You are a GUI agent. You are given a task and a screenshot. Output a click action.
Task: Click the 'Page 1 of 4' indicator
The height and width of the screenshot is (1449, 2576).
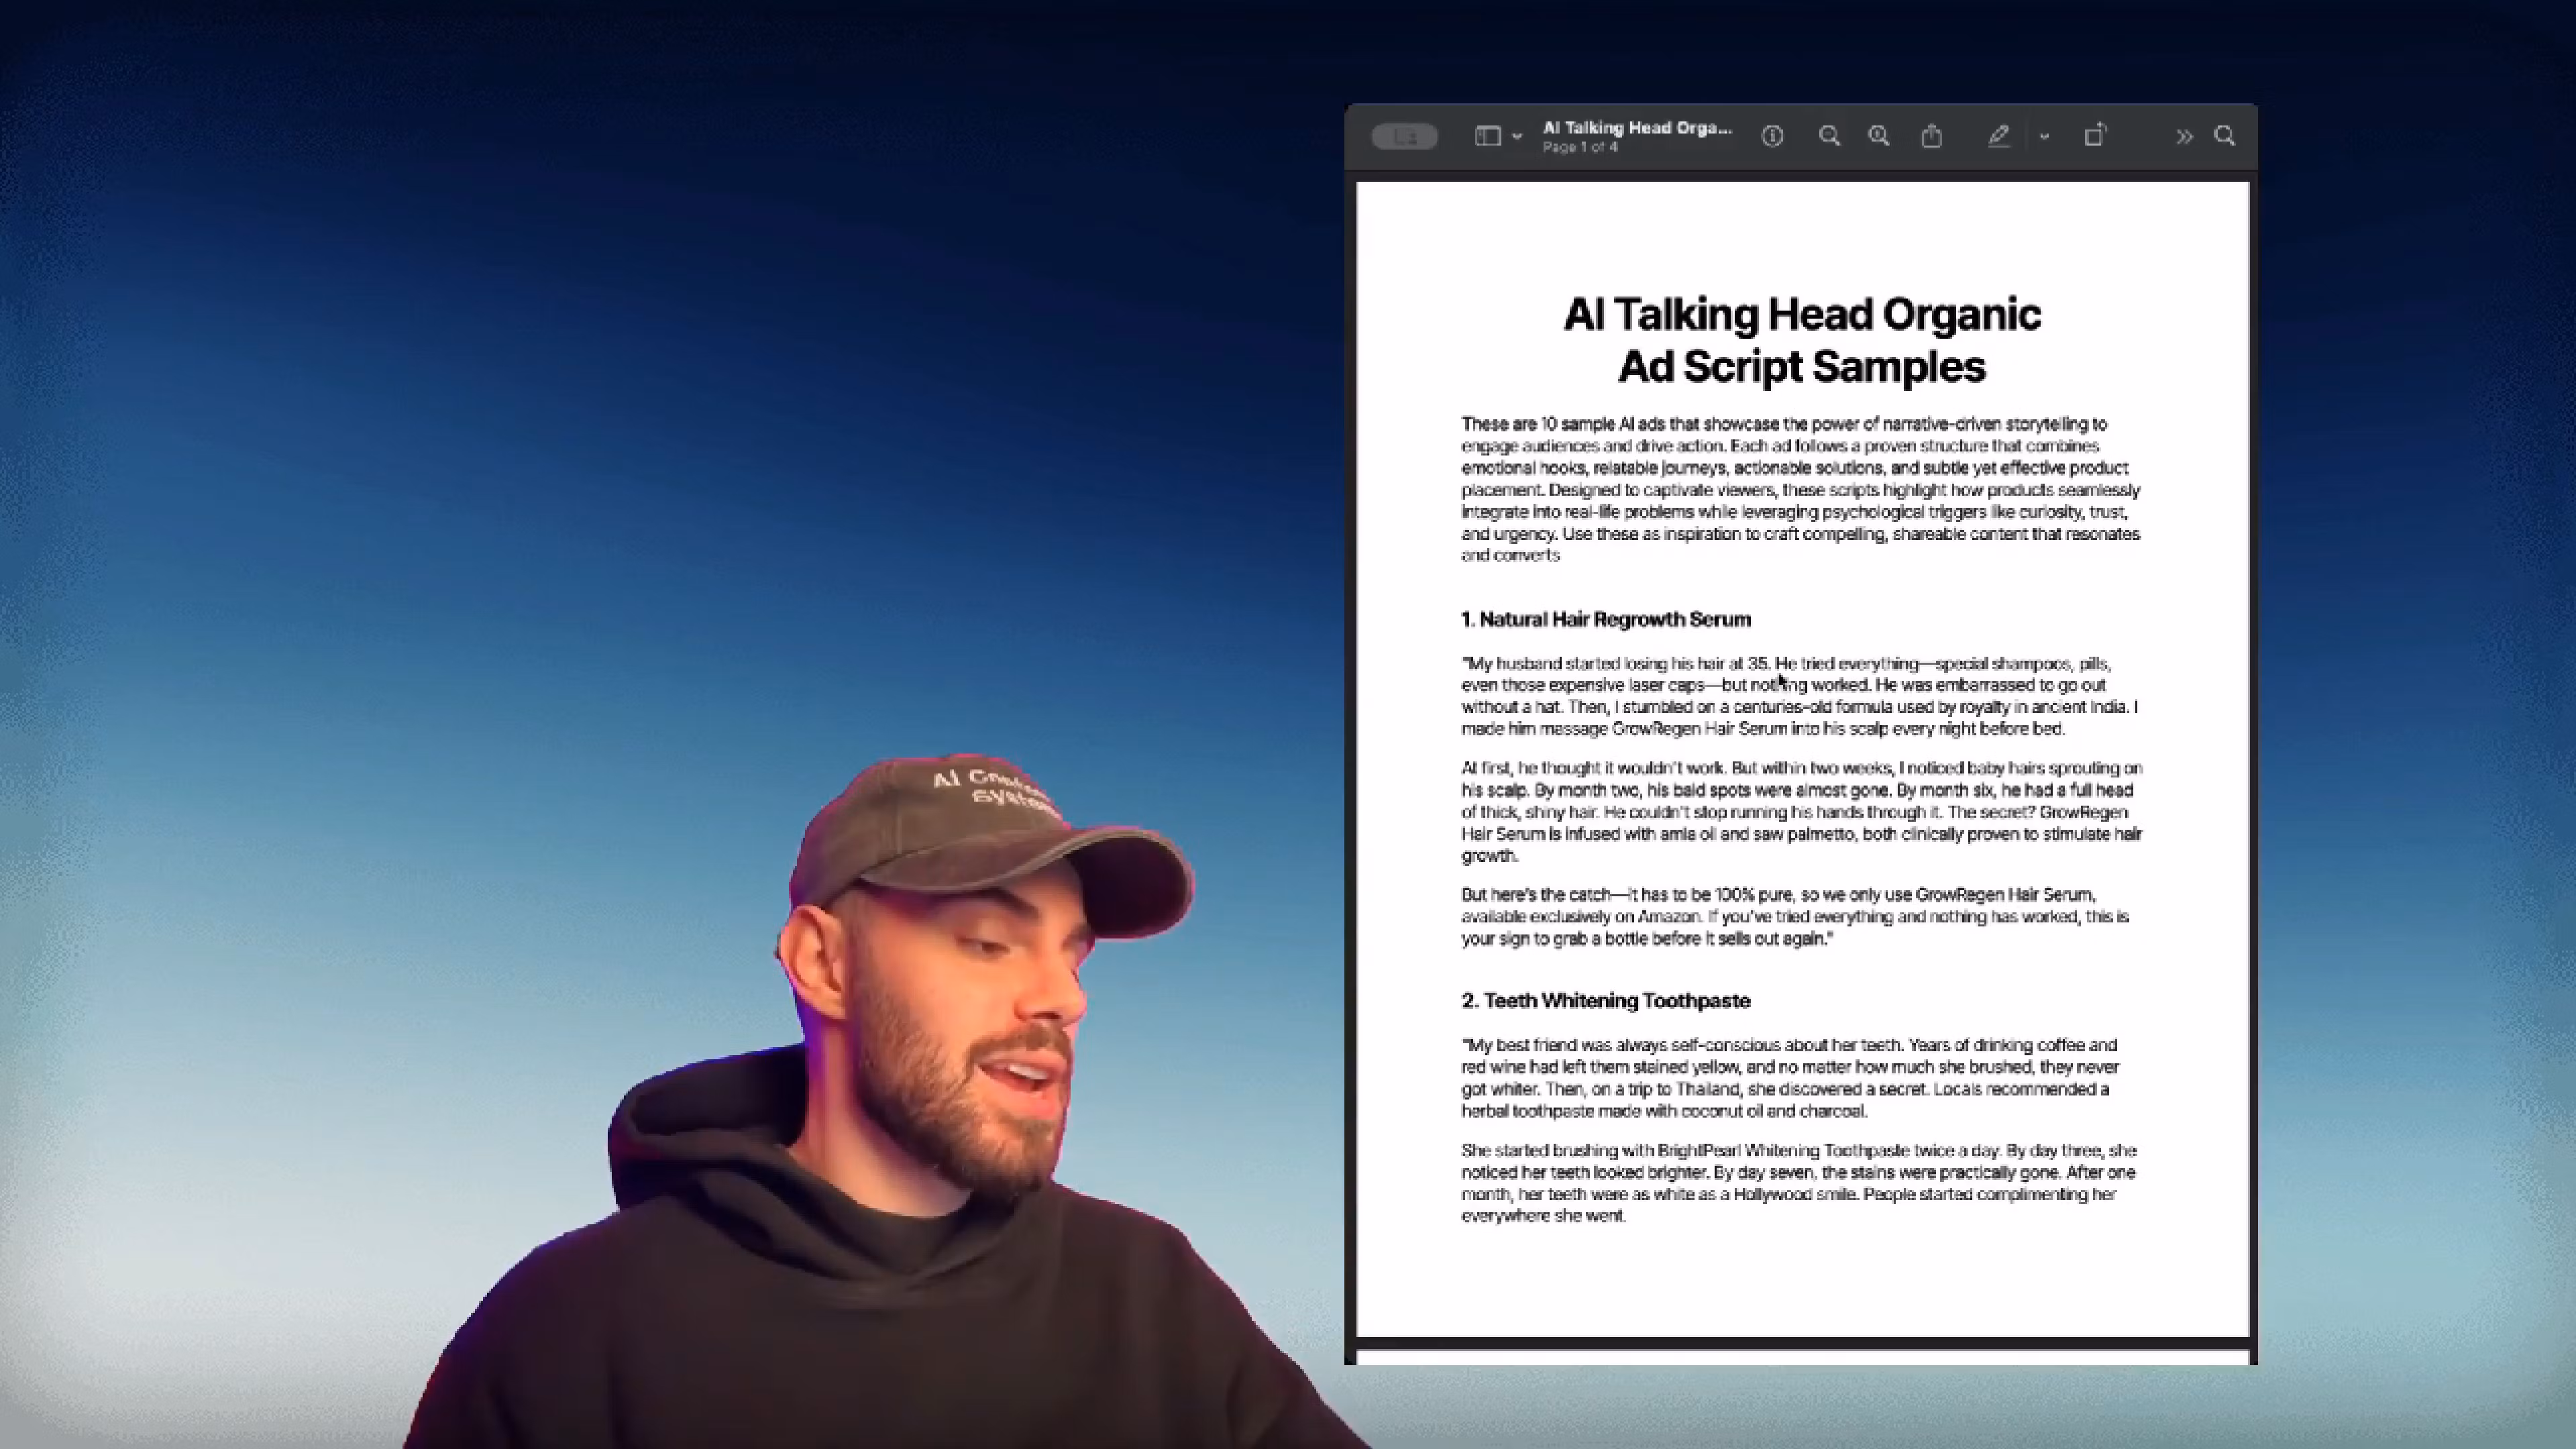[1579, 148]
